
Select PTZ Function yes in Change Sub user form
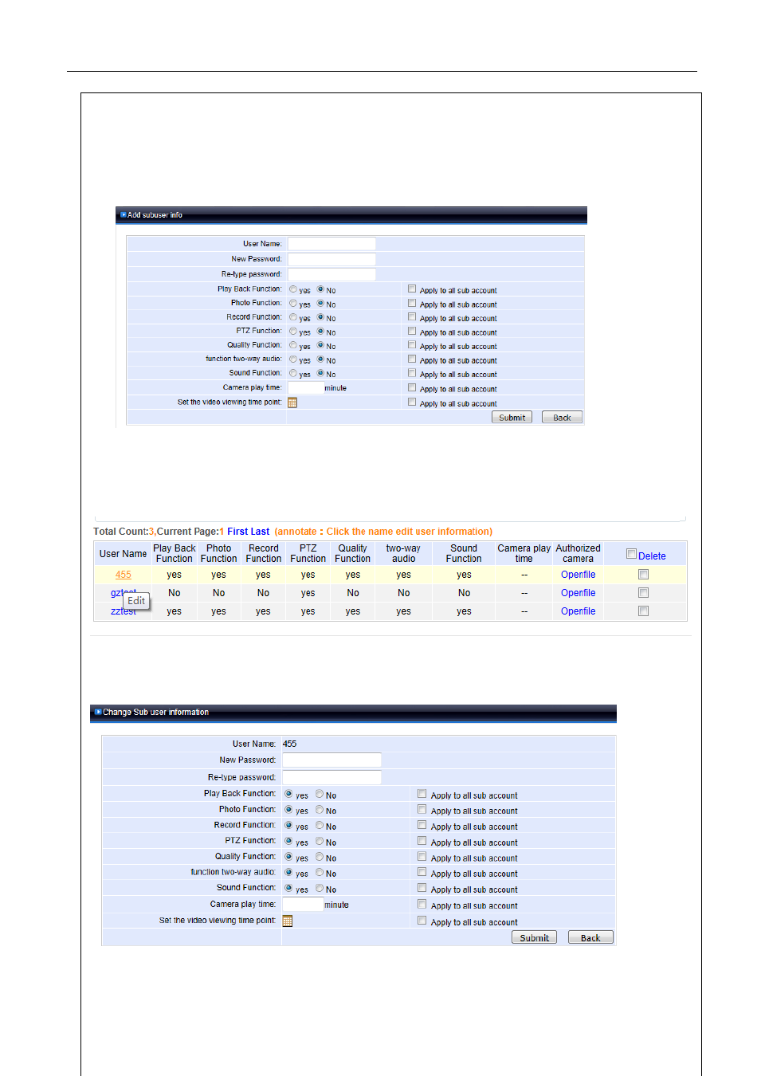click(288, 841)
